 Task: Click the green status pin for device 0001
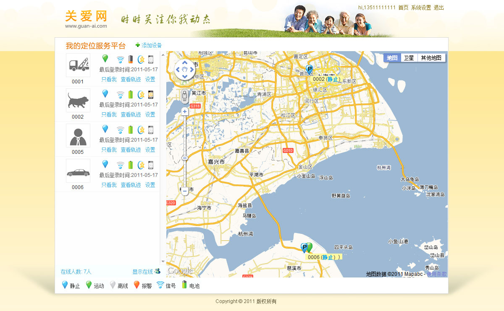pos(105,59)
